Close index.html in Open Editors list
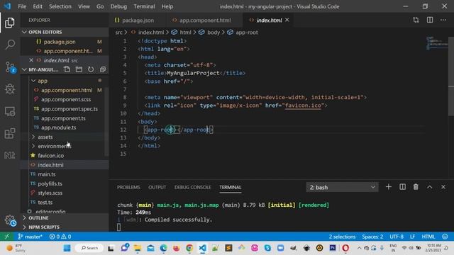 coord(31,60)
